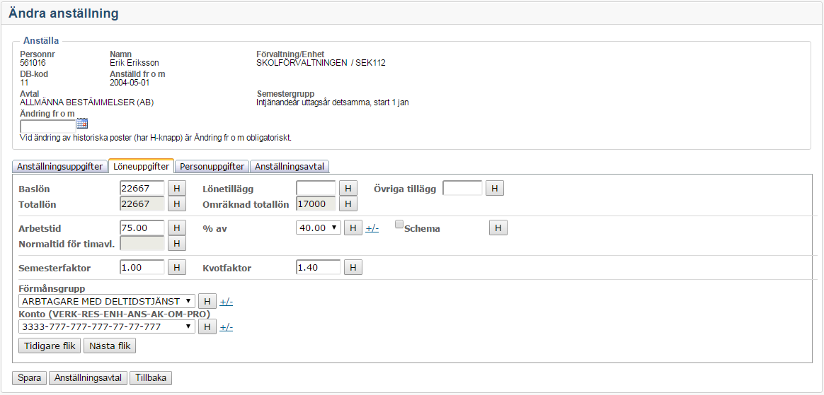Open the % av dropdown showing 40.00
The height and width of the screenshot is (395, 824).
pos(319,228)
